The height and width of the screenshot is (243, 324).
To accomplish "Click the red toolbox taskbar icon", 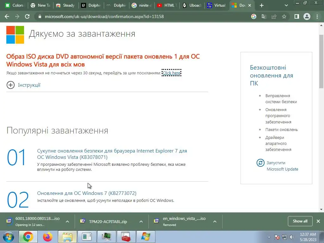I will [126, 237].
